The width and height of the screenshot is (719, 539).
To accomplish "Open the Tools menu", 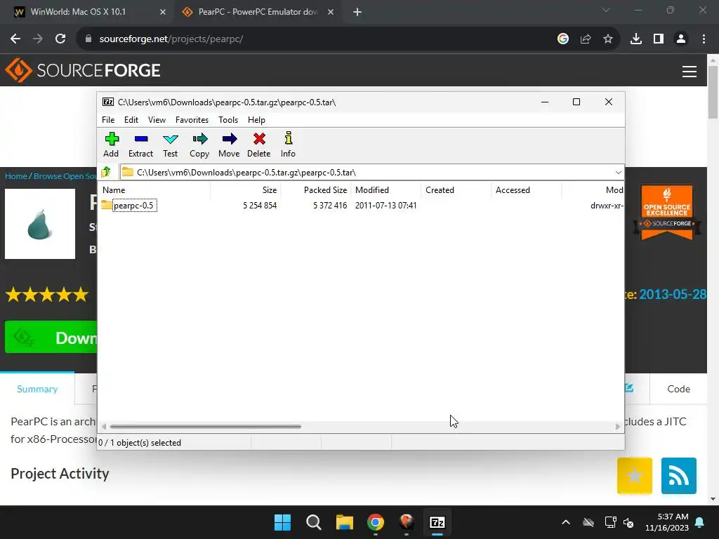I will (228, 119).
